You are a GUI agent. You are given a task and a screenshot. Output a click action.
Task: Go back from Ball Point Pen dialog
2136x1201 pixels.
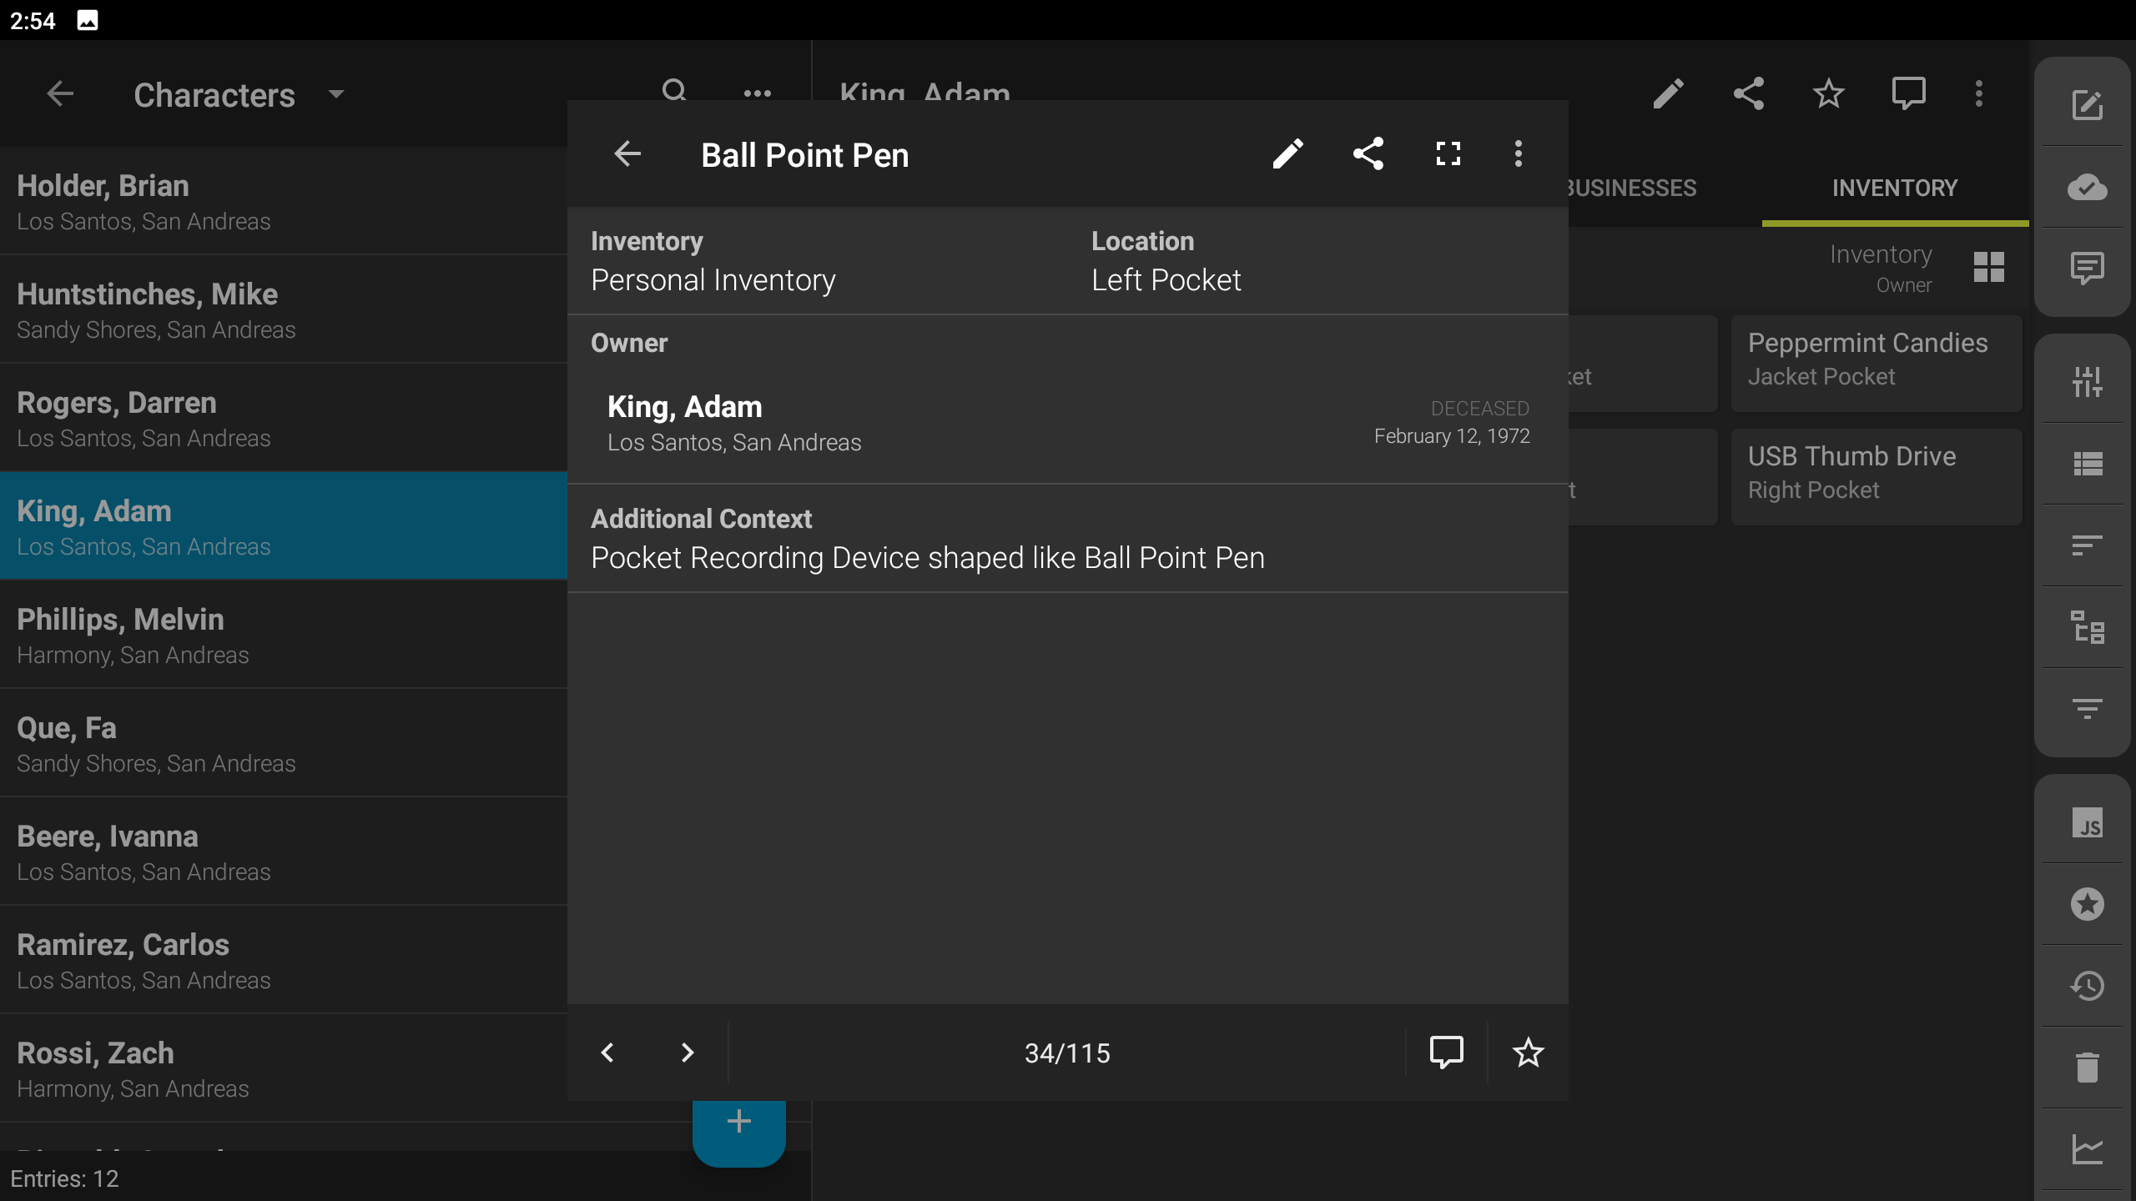tap(627, 154)
